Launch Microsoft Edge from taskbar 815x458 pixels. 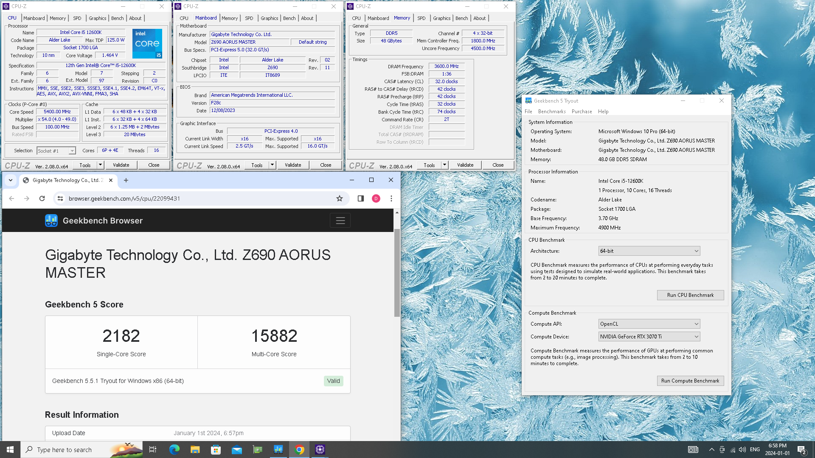174,450
